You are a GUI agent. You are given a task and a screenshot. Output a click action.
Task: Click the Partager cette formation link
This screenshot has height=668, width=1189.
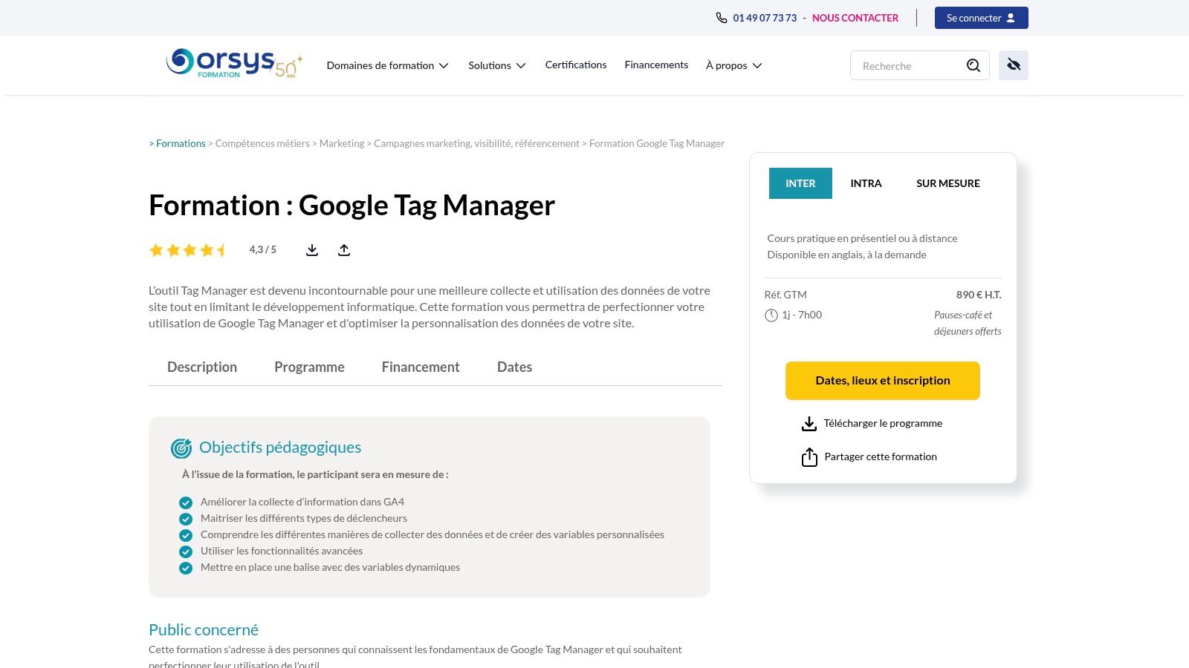coord(881,456)
